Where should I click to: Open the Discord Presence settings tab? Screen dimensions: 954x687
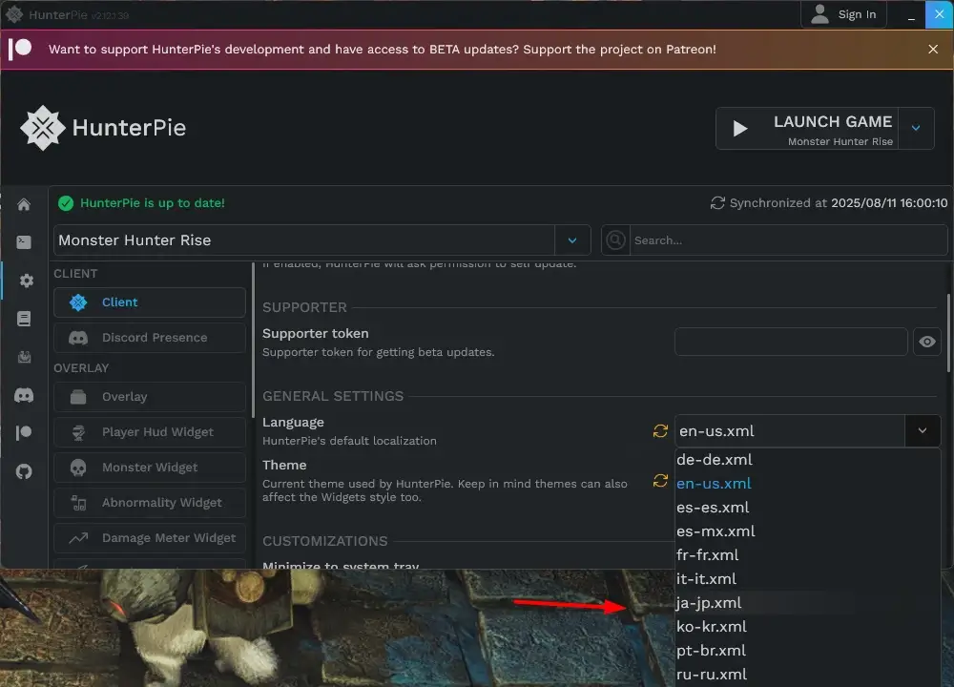click(x=150, y=338)
